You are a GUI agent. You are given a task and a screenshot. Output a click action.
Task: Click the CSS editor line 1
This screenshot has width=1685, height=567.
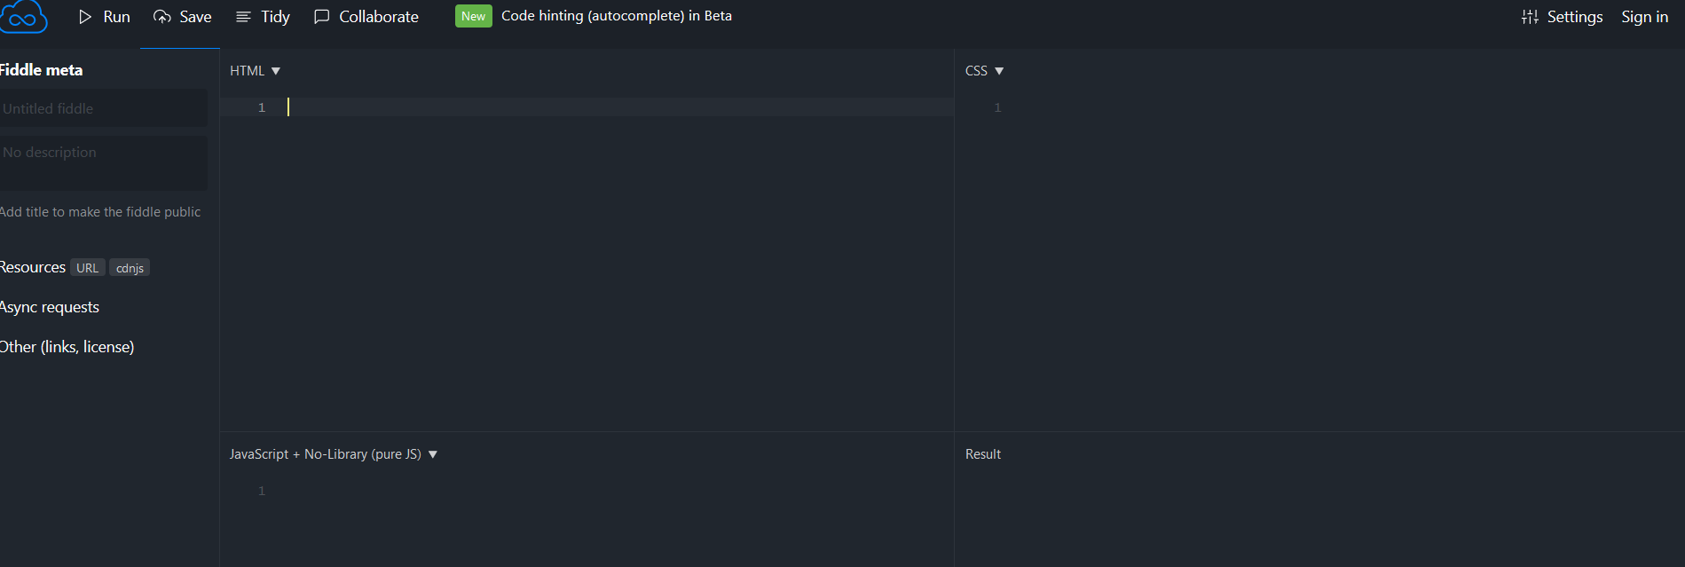(1319, 107)
